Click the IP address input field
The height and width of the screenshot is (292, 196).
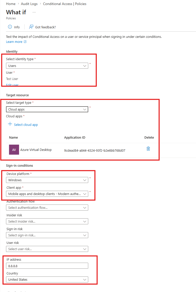click(x=47, y=266)
